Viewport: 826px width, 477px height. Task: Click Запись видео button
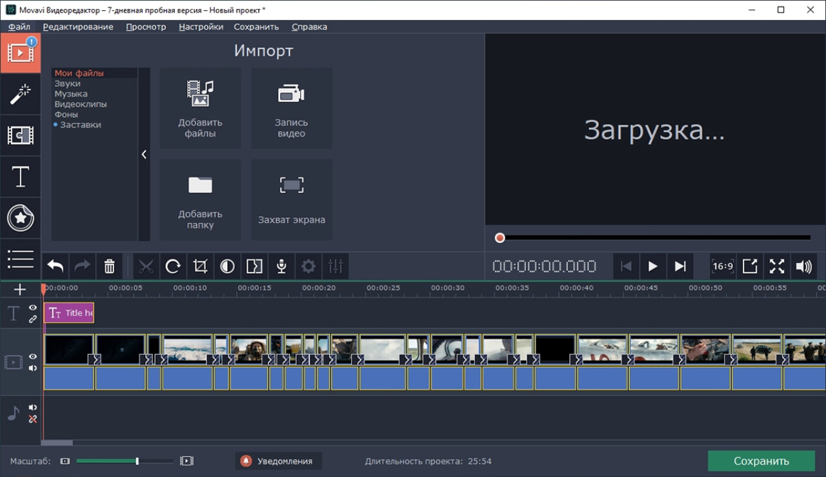(x=292, y=108)
